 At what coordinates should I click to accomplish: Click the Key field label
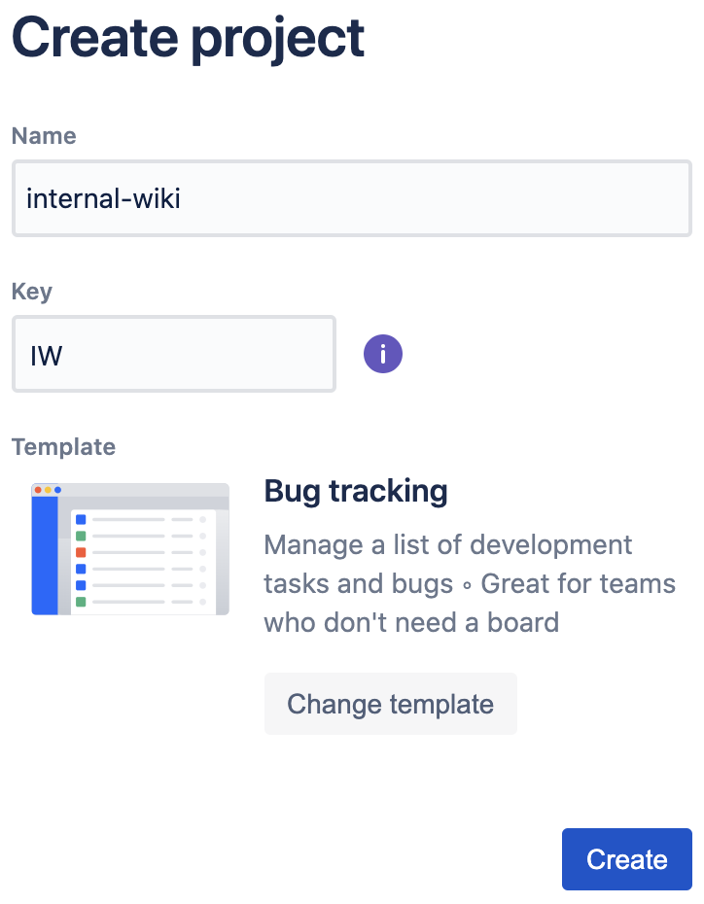pos(32,291)
